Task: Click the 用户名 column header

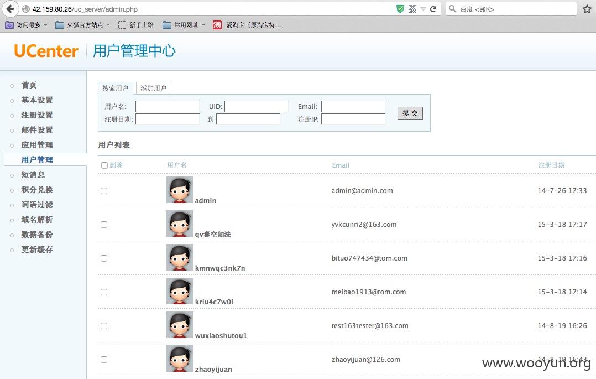Action: 177,165
